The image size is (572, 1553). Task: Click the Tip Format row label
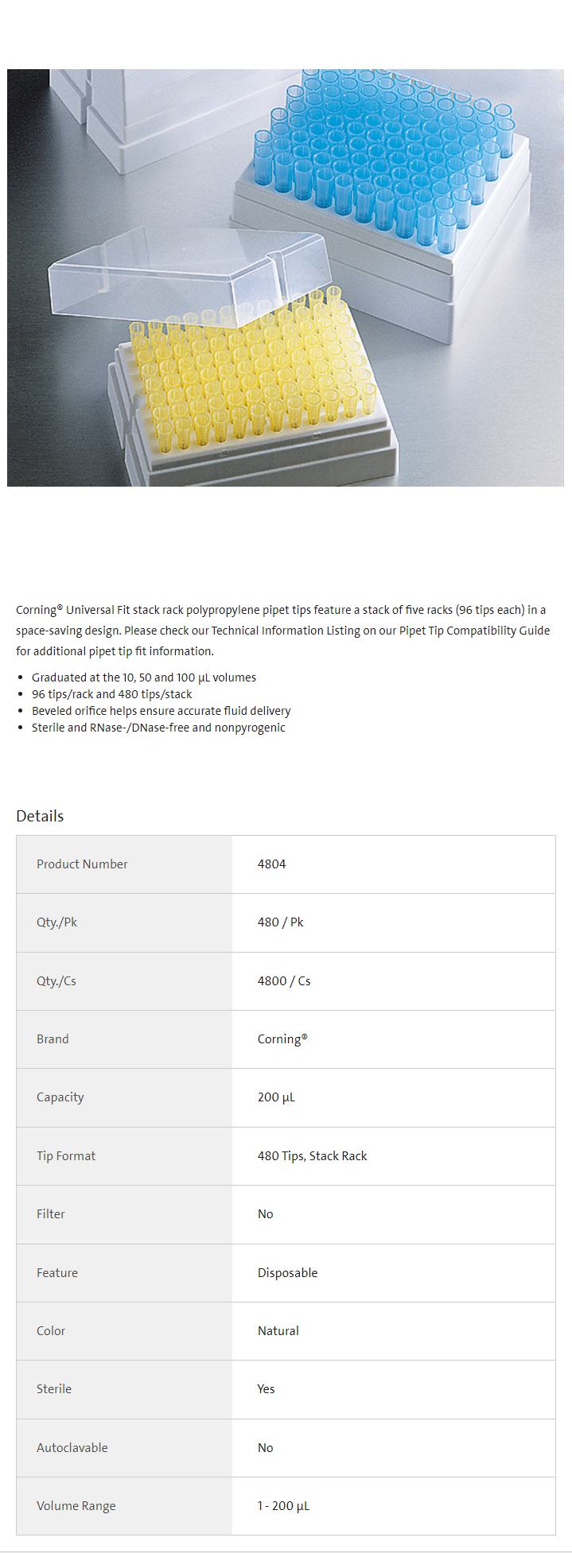[66, 1156]
